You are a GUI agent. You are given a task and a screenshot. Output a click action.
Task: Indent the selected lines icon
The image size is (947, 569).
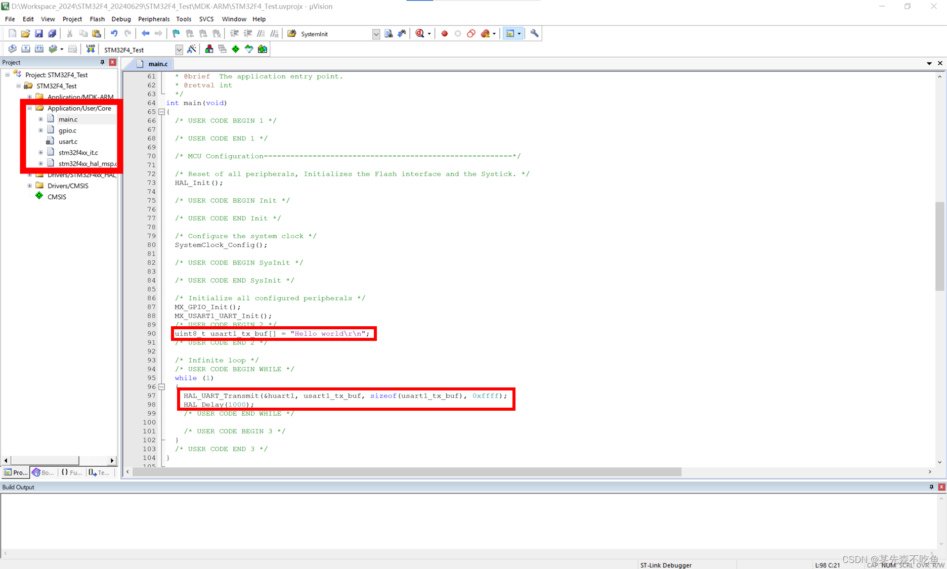pyautogui.click(x=234, y=33)
